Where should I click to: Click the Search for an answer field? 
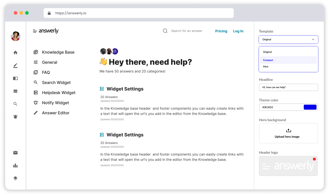pyautogui.click(x=187, y=31)
